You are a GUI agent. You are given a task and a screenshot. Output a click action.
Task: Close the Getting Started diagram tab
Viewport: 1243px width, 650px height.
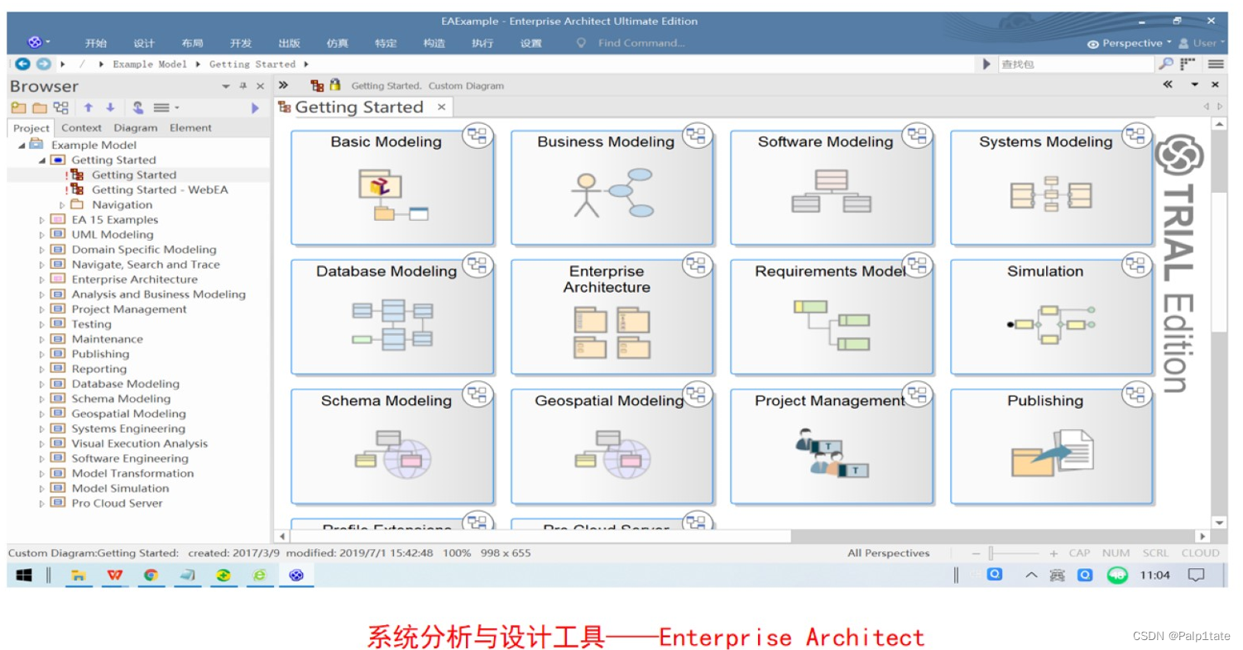point(442,107)
